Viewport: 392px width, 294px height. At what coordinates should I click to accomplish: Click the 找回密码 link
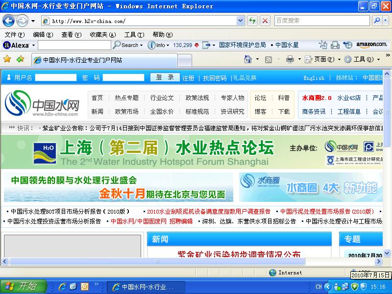(x=215, y=78)
